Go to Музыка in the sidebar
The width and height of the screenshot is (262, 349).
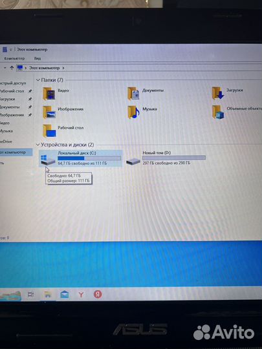pyautogui.click(x=6, y=131)
